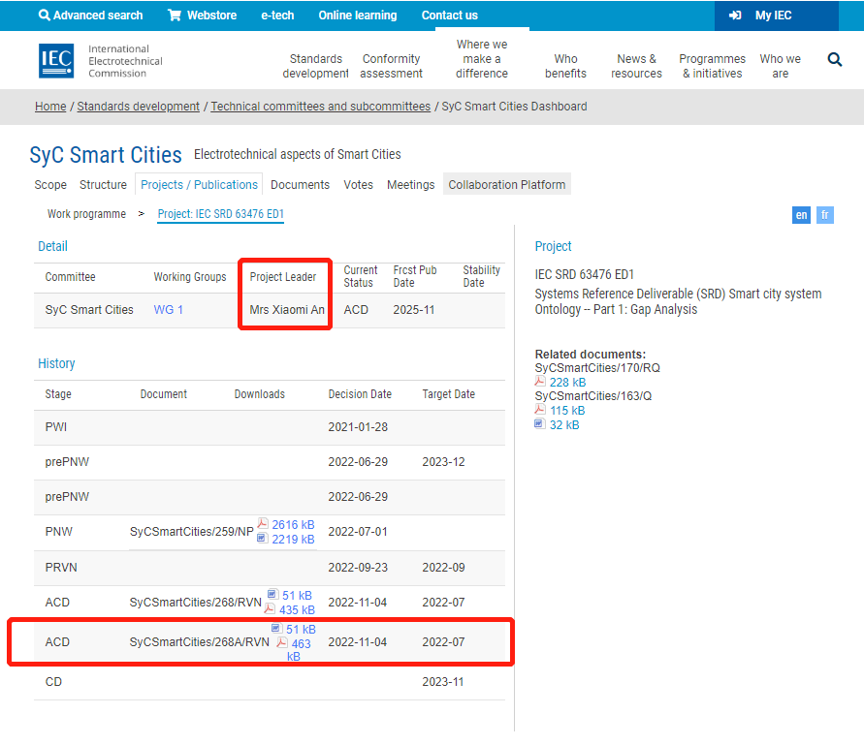Download 32 kB related document
The width and height of the screenshot is (864, 745).
click(x=564, y=425)
